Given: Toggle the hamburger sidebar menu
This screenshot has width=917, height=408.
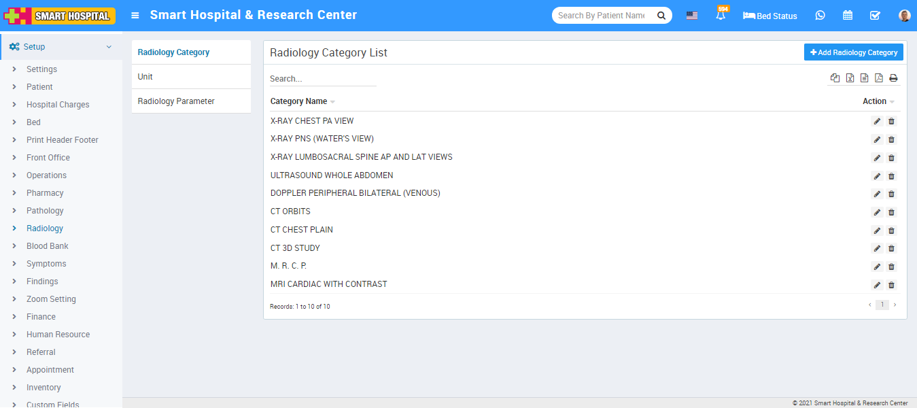Looking at the screenshot, I should pos(135,15).
